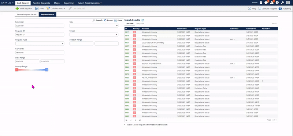Open the Request Type dropdown

(40, 44)
